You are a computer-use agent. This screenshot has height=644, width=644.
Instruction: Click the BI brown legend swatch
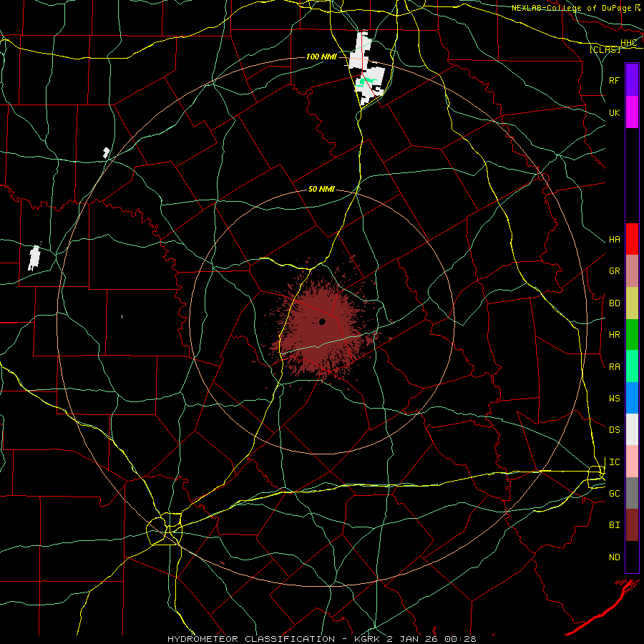click(x=632, y=525)
